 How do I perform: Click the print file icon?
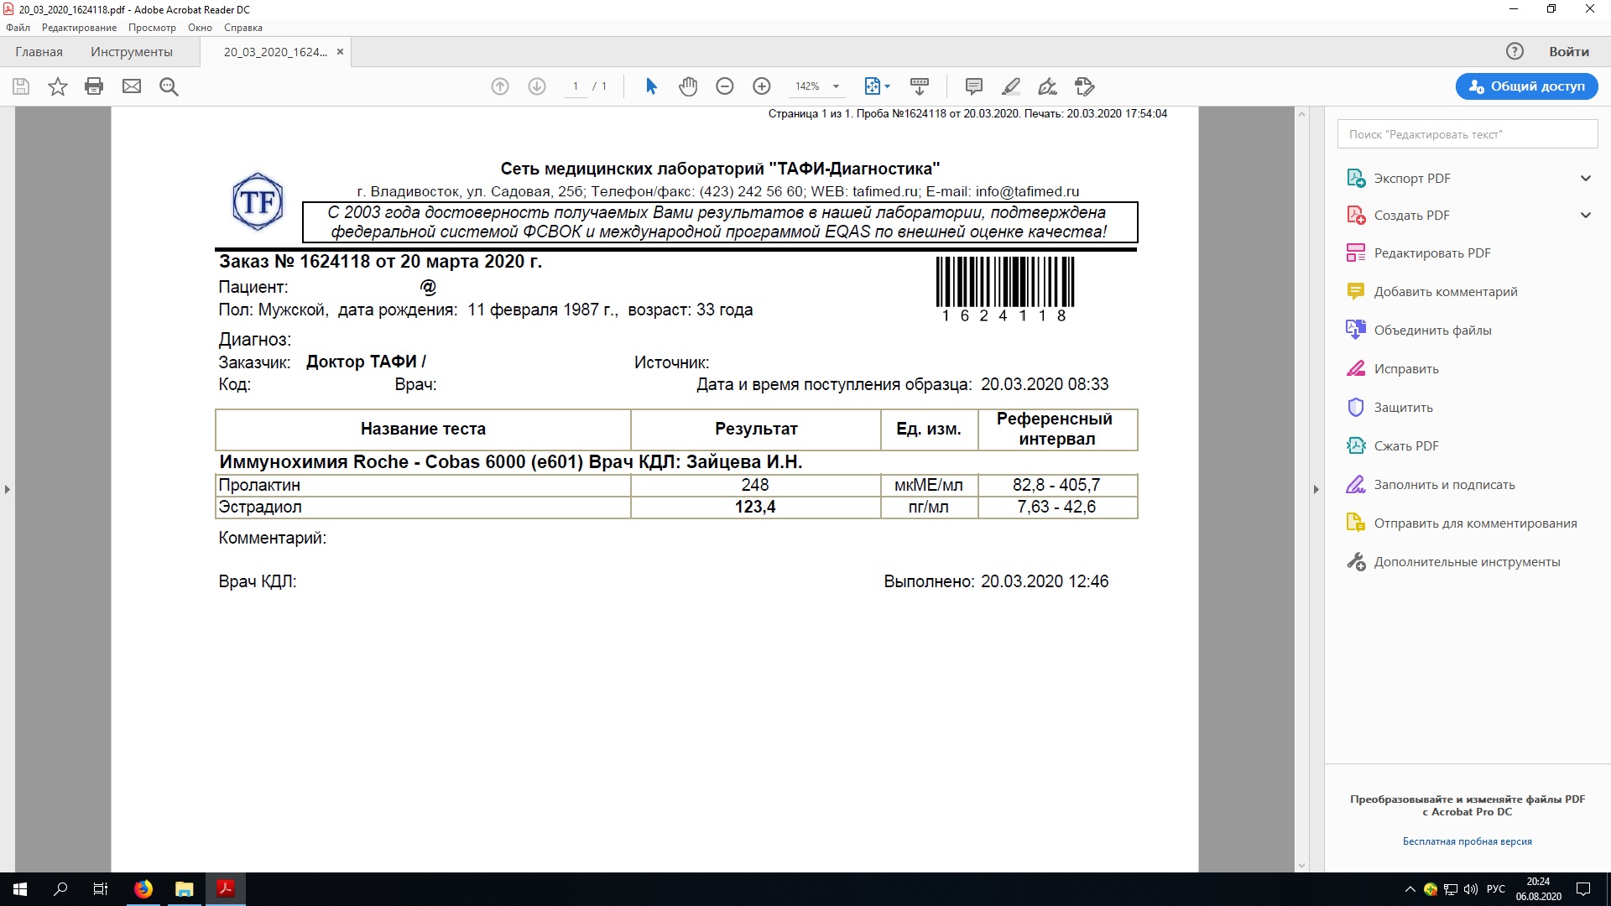[94, 86]
